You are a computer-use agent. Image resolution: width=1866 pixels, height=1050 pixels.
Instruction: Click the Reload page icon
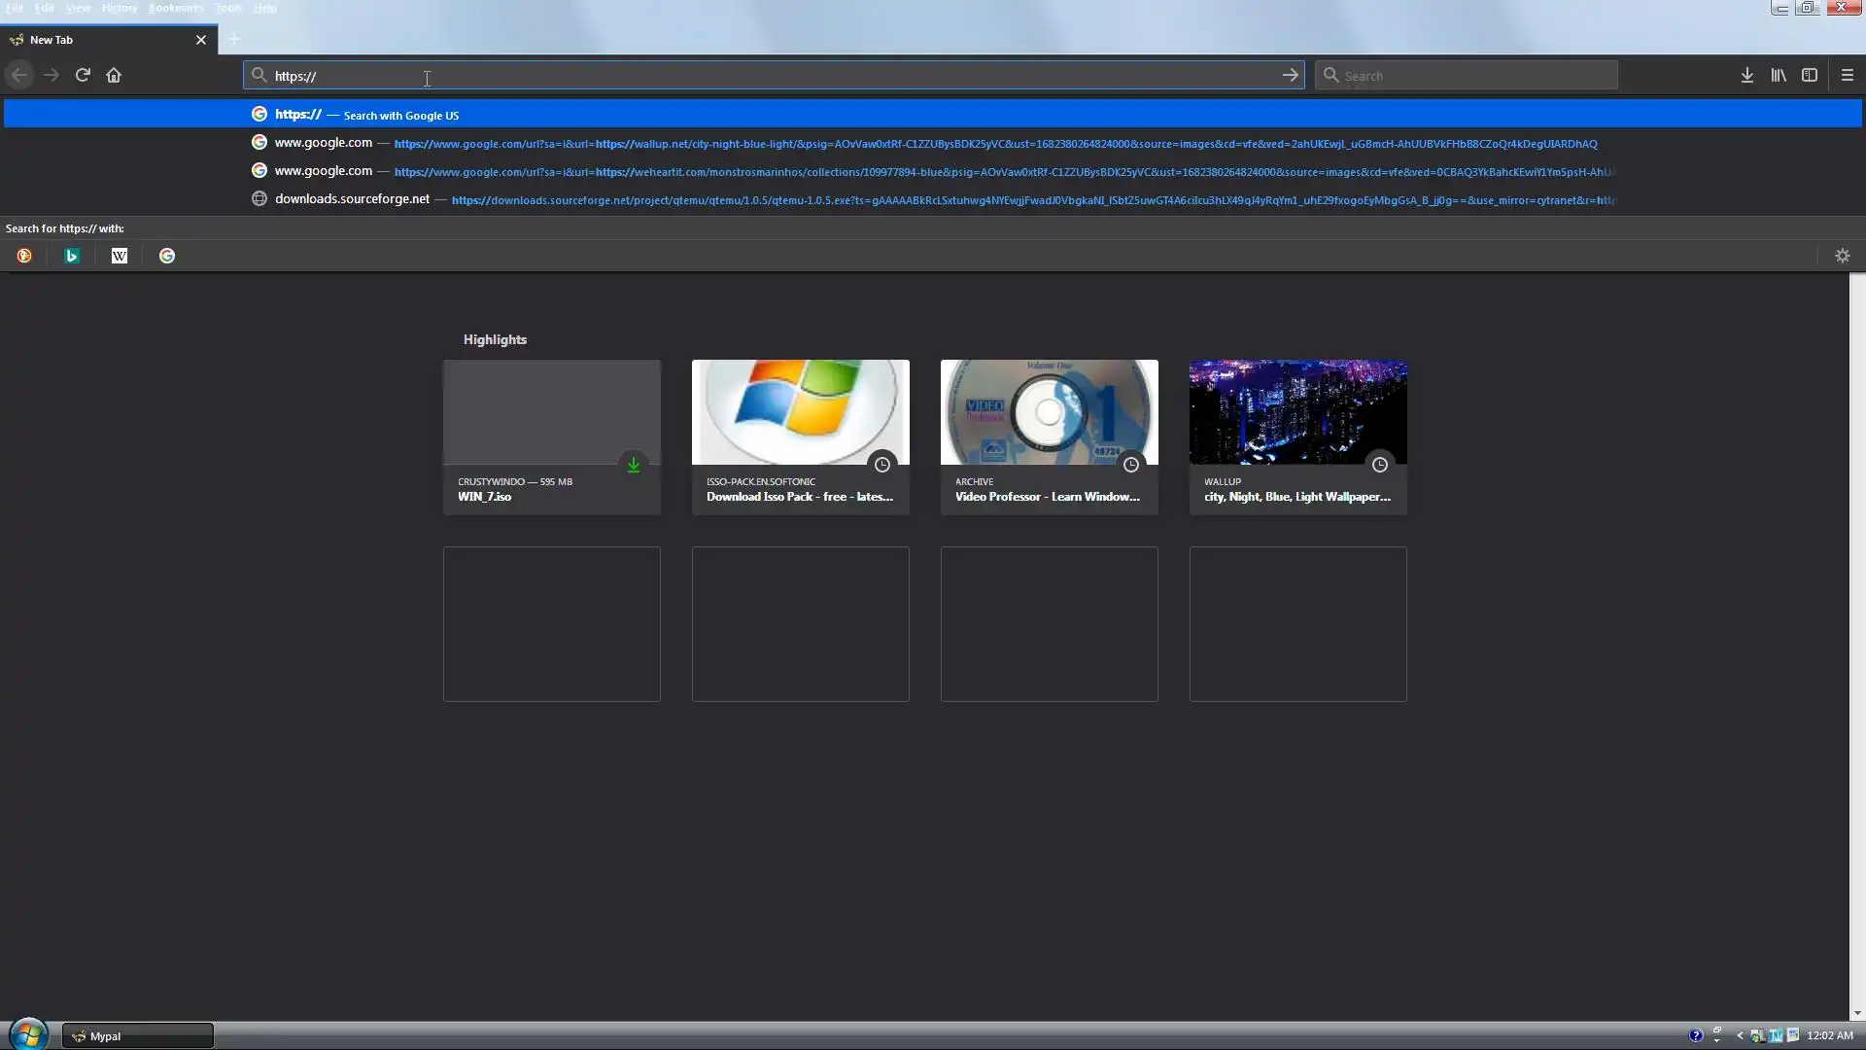click(x=83, y=75)
